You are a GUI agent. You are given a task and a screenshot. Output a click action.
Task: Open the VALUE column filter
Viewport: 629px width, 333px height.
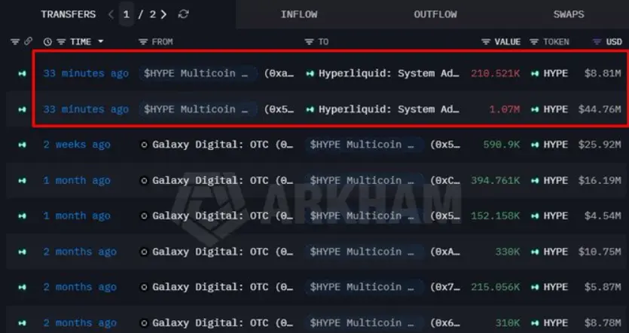[486, 41]
